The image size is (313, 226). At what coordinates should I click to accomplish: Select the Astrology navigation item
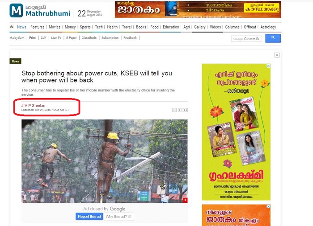[268, 27]
